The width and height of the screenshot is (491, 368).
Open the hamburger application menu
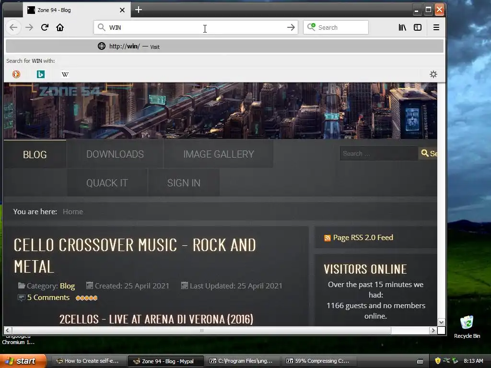tap(436, 27)
